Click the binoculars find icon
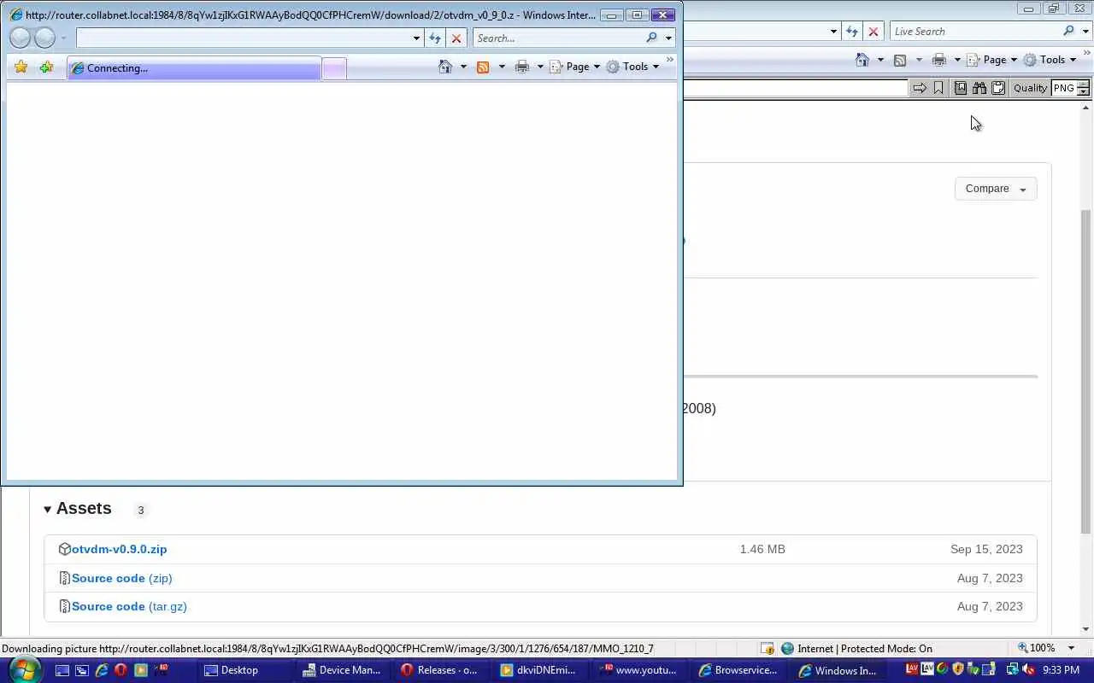 [x=979, y=88]
